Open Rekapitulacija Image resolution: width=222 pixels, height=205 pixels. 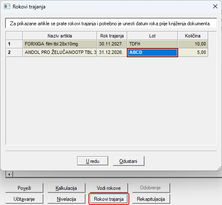pyautogui.click(x=151, y=199)
